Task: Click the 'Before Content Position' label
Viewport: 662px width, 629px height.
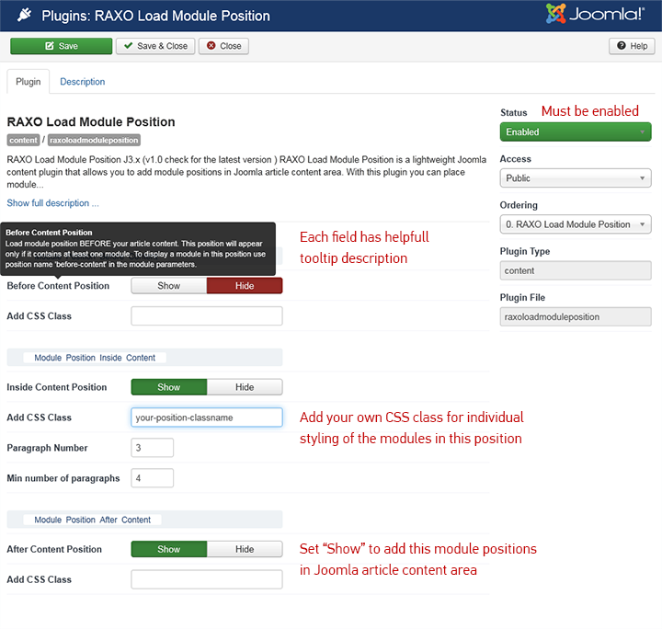Action: point(58,286)
